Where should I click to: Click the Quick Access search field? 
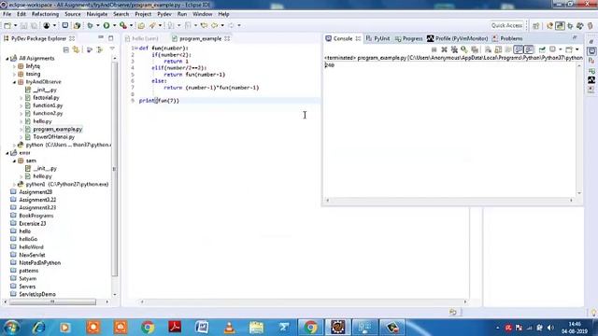pyautogui.click(x=506, y=25)
